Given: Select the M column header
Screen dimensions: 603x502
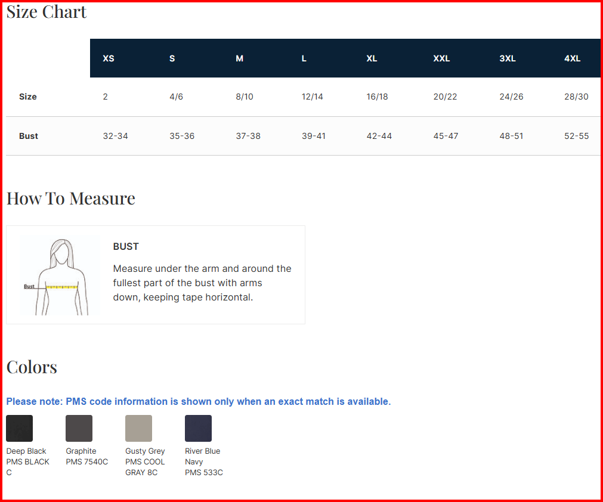Looking at the screenshot, I should tap(239, 58).
